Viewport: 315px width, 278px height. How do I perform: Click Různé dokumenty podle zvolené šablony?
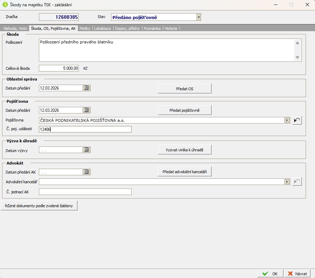pyautogui.click(x=39, y=205)
